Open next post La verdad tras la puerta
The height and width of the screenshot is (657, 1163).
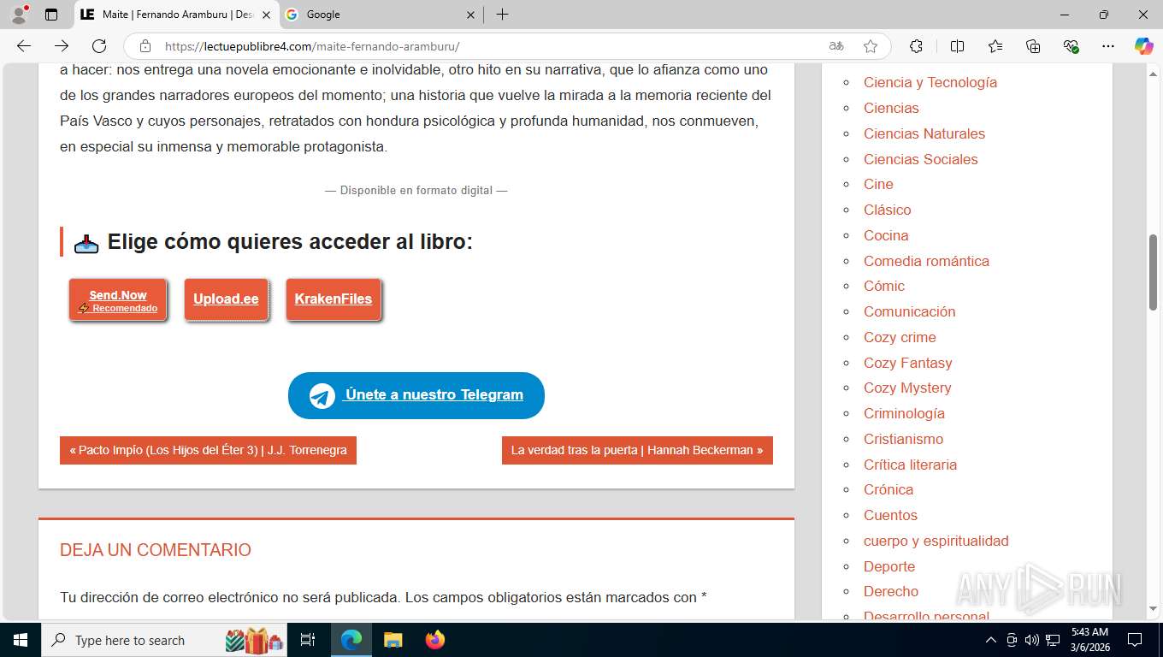point(637,450)
